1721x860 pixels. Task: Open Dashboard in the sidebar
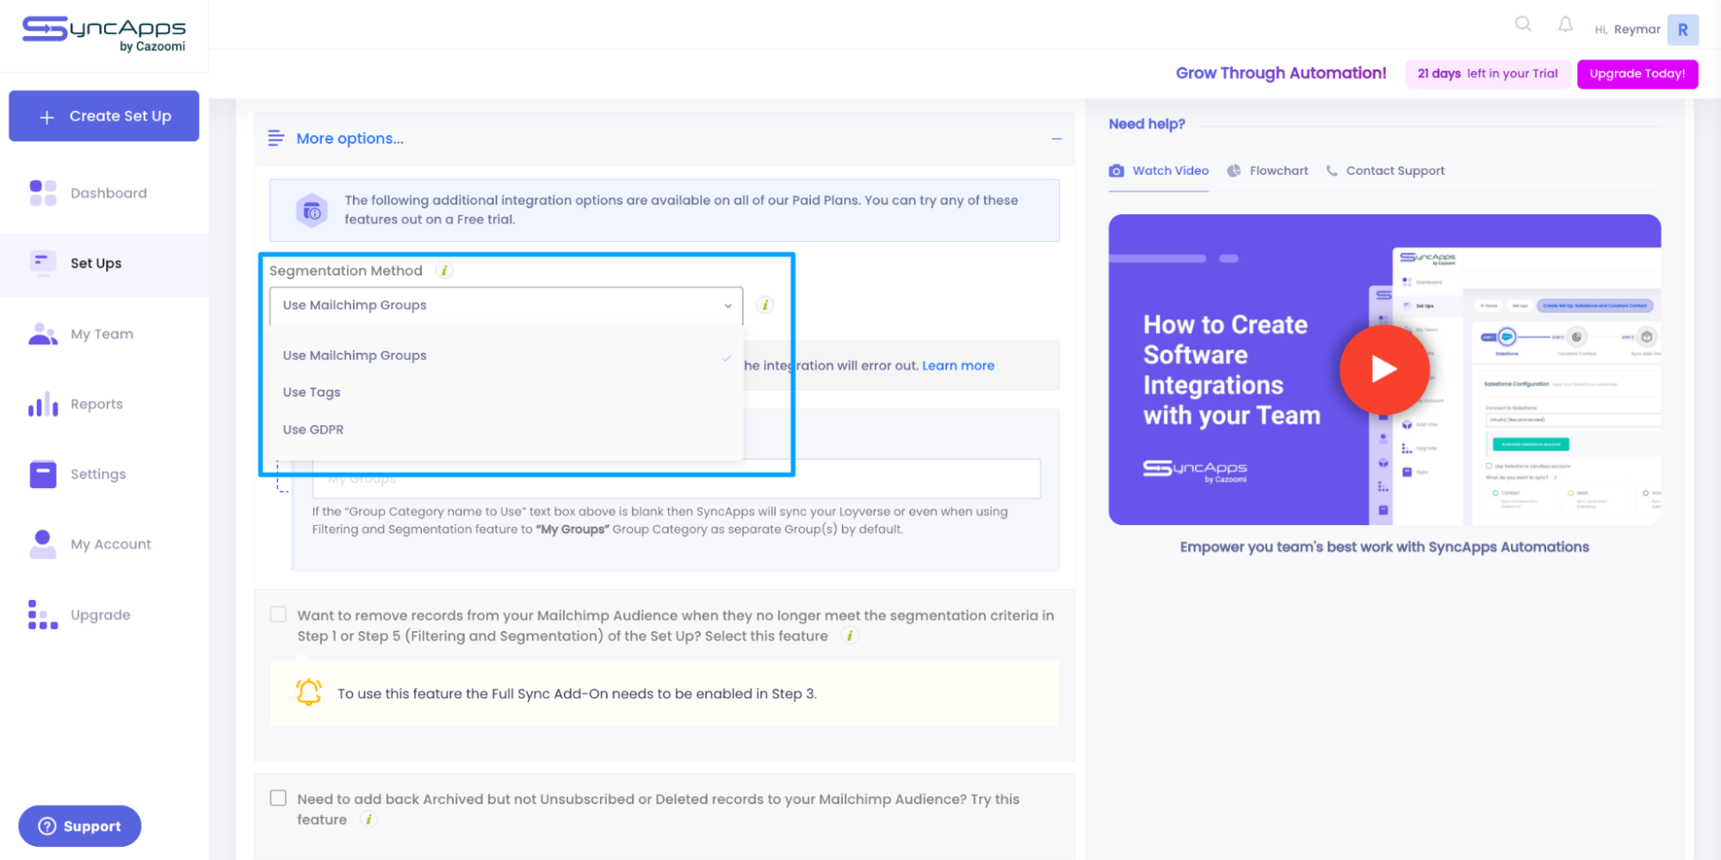coord(104,193)
